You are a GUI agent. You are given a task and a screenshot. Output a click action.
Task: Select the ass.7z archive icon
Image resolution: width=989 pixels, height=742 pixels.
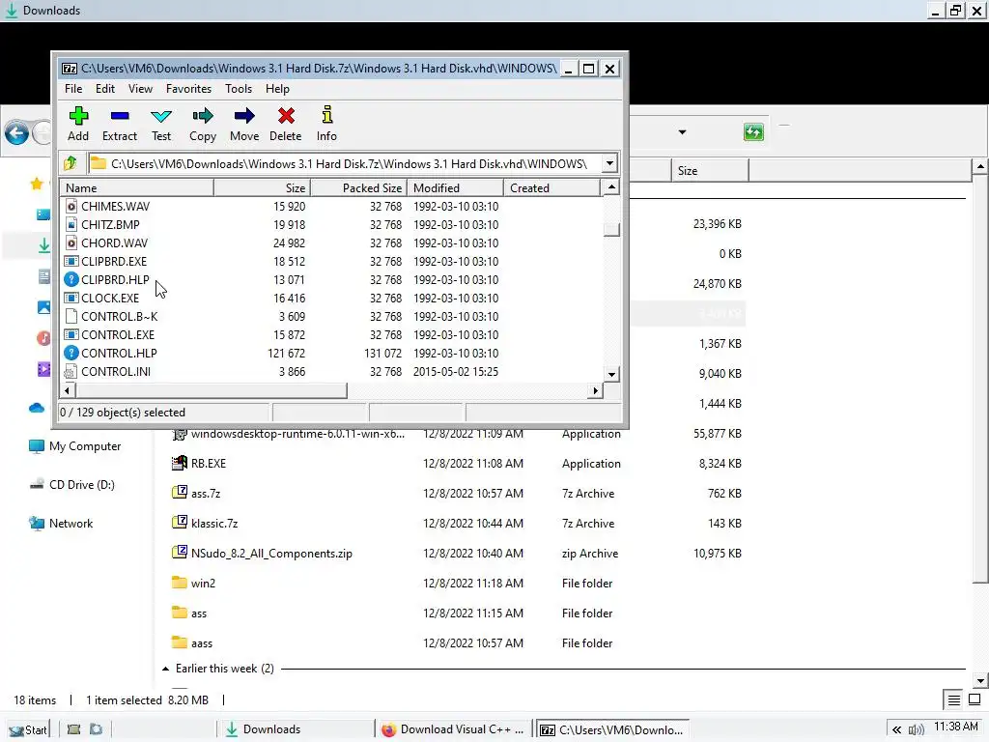point(180,493)
